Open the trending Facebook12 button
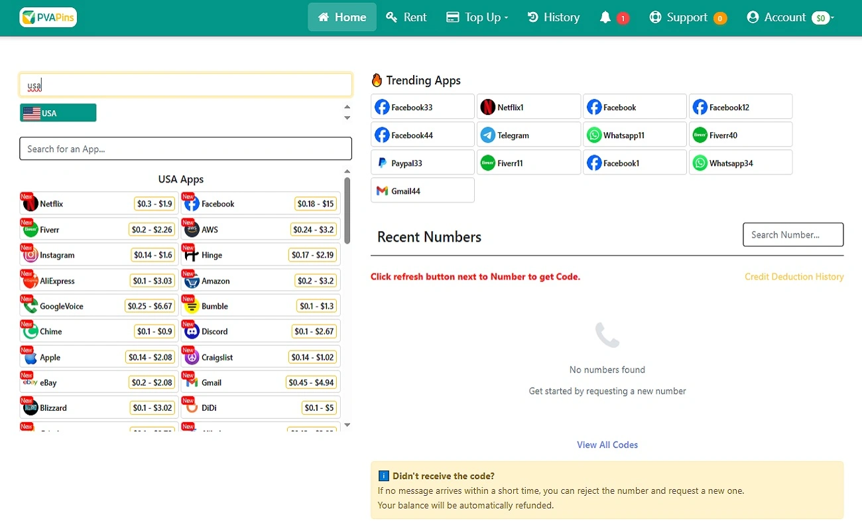The width and height of the screenshot is (862, 531). 741,107
